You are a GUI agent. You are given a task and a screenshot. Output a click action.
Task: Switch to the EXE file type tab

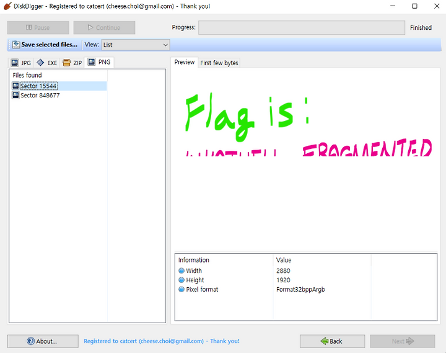tap(47, 63)
